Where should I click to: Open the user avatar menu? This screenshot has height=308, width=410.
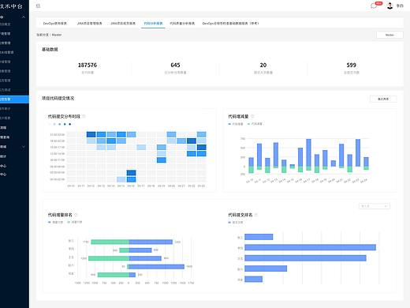coord(389,6)
